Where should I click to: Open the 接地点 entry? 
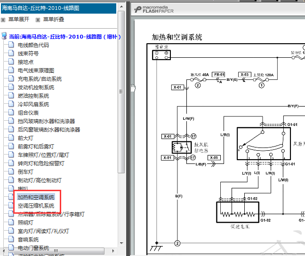(x=25, y=62)
